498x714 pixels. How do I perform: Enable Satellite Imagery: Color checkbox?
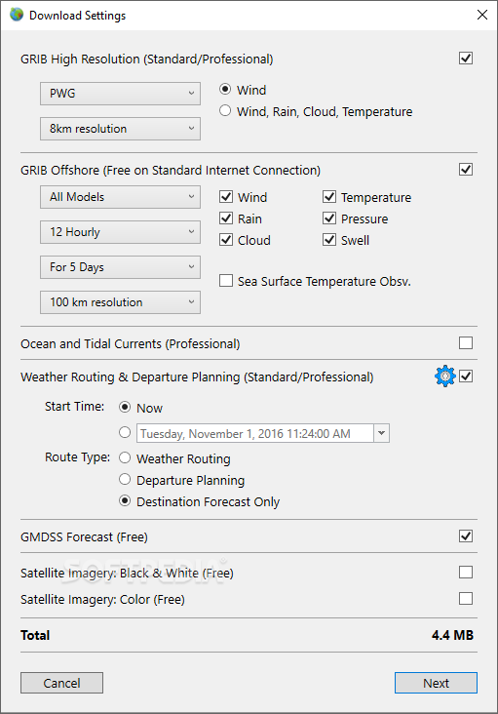coord(466,598)
